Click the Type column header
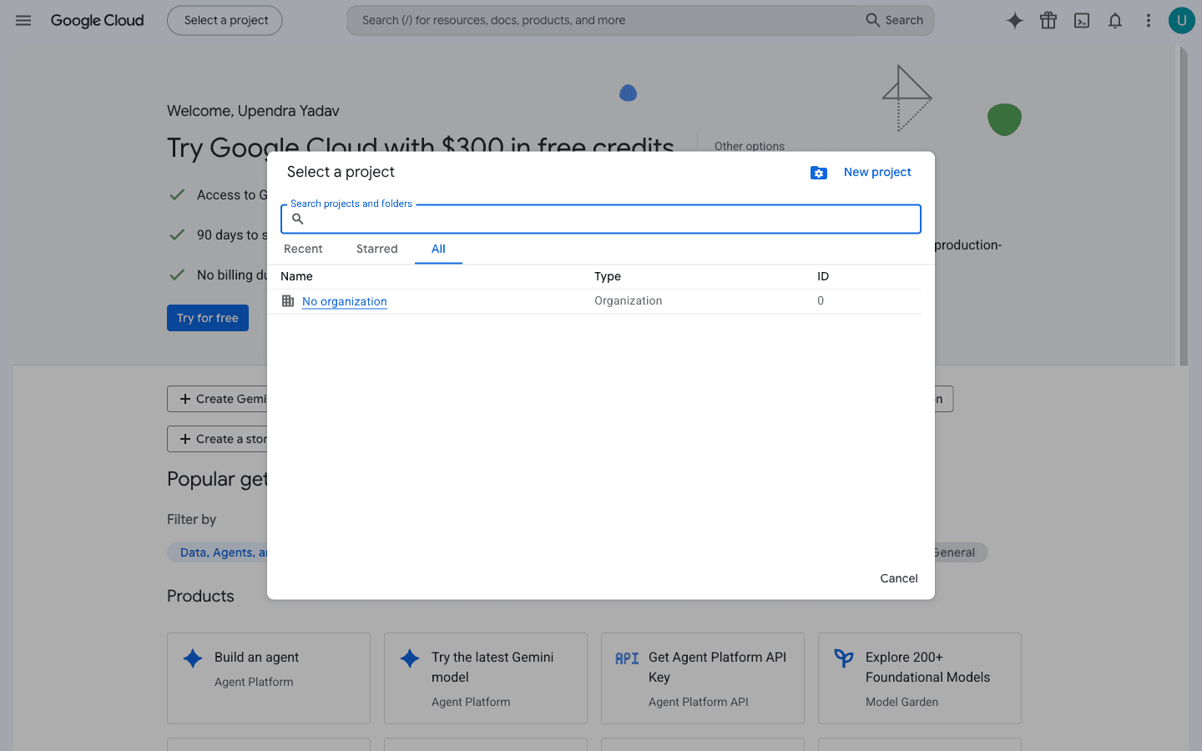The width and height of the screenshot is (1202, 751). pos(608,276)
